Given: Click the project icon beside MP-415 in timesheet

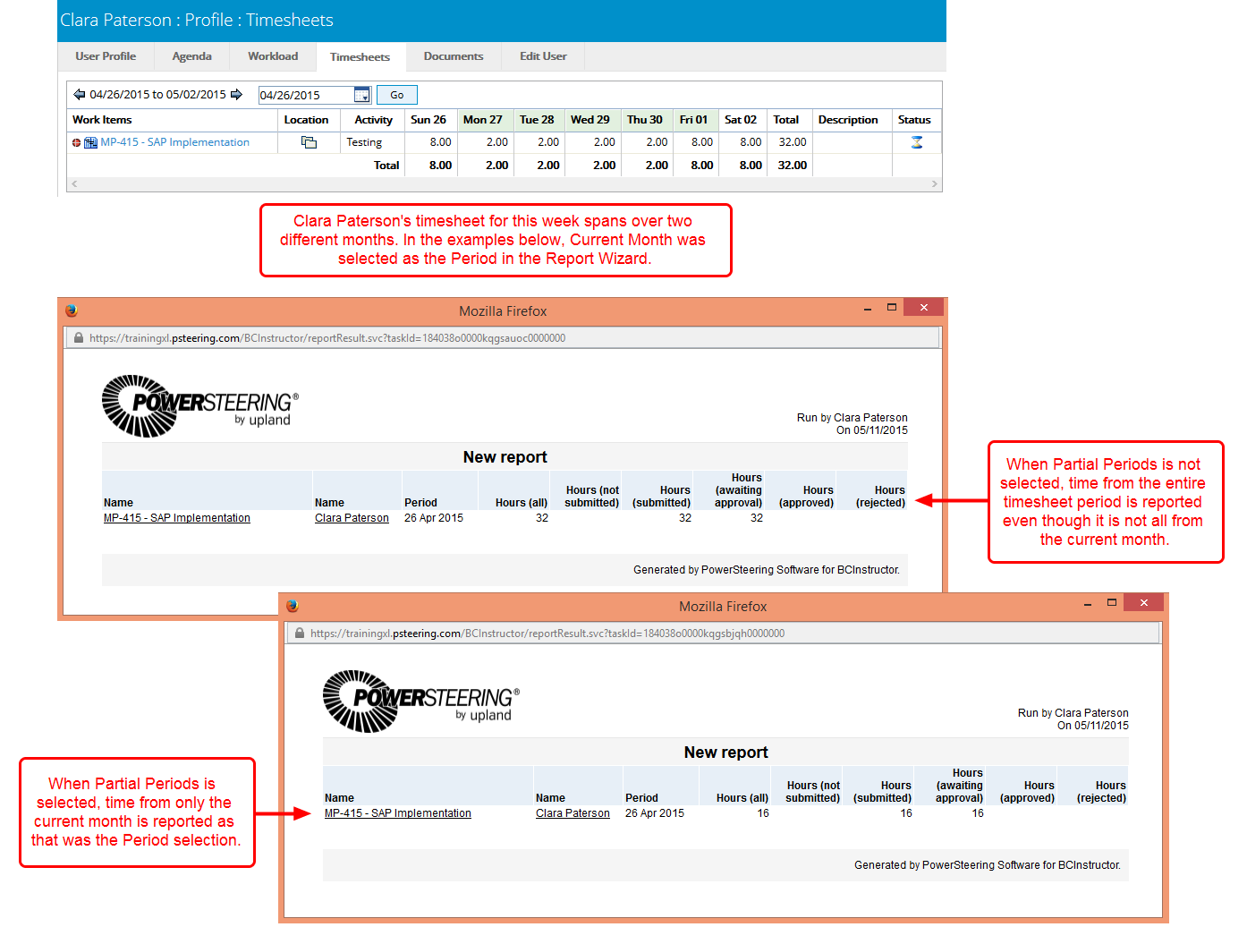Looking at the screenshot, I should tap(90, 143).
